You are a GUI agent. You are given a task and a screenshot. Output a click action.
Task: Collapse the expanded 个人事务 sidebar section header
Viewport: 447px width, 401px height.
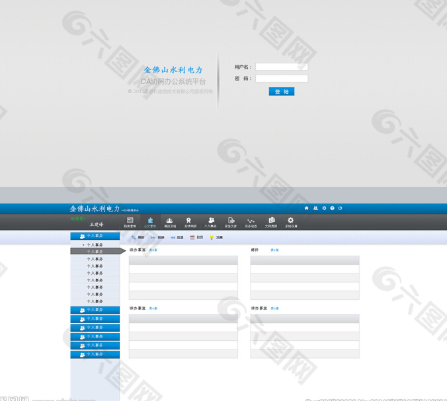(x=95, y=236)
